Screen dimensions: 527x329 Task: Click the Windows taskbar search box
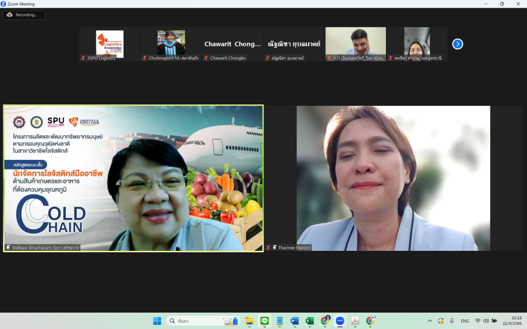[x=203, y=321]
